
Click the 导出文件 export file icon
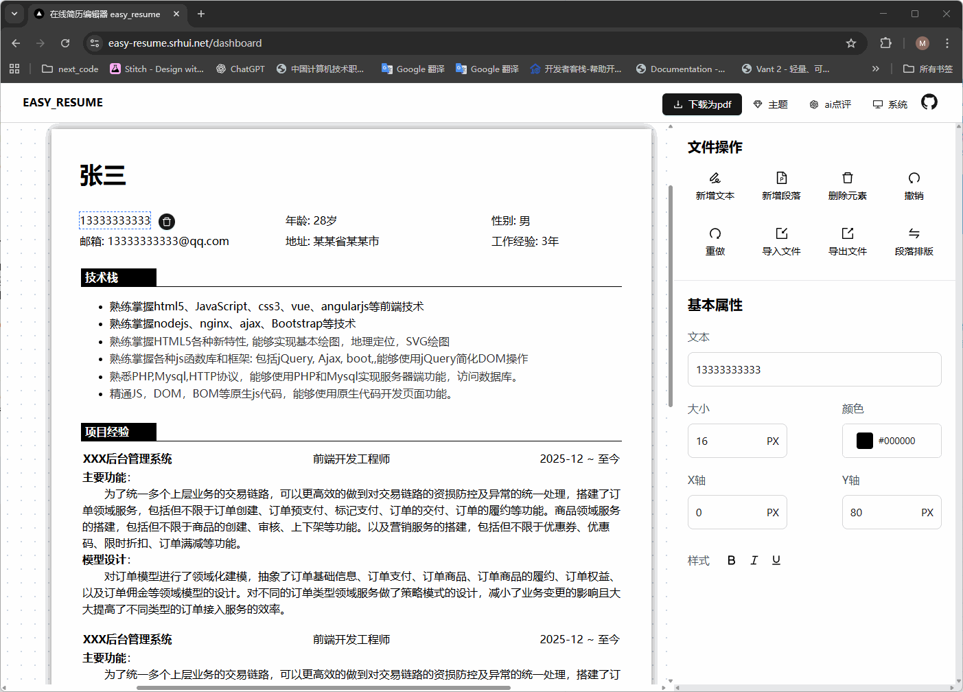click(x=848, y=233)
